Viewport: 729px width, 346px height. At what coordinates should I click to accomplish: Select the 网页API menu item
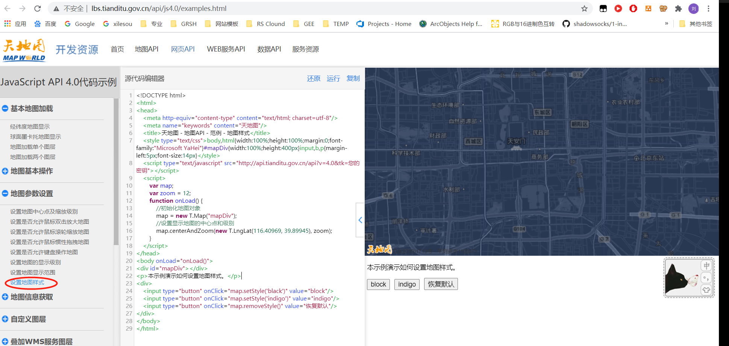pyautogui.click(x=183, y=49)
